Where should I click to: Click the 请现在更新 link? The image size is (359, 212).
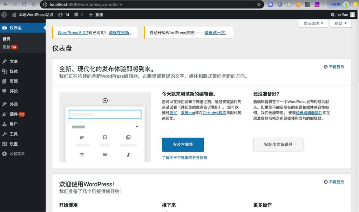tap(119, 33)
